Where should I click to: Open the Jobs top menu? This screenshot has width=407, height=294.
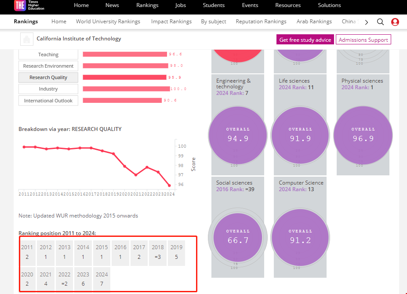point(181,5)
